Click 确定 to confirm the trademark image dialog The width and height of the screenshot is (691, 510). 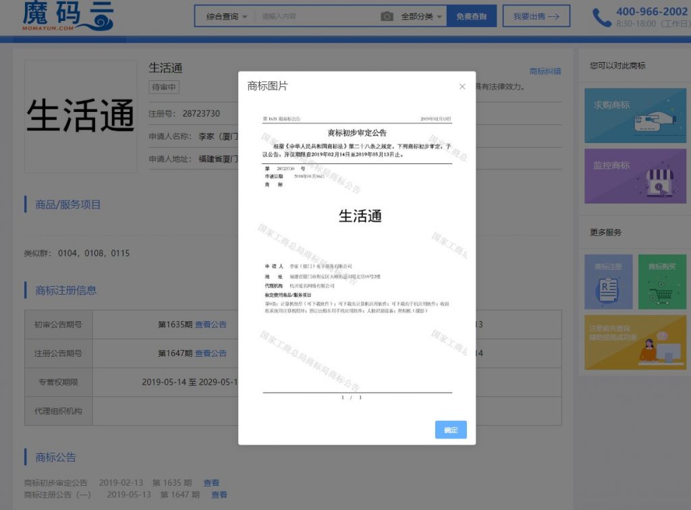pos(450,430)
